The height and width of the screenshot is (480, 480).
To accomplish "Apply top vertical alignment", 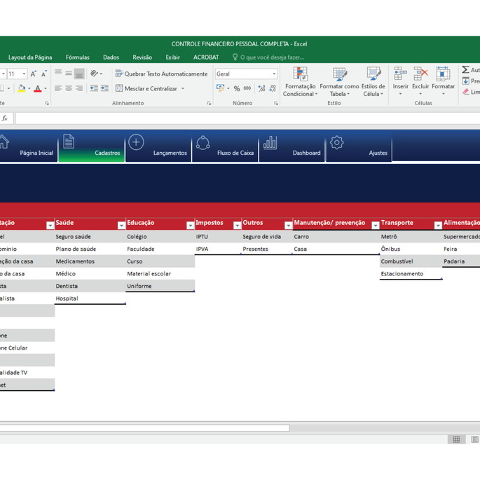I will [58, 74].
